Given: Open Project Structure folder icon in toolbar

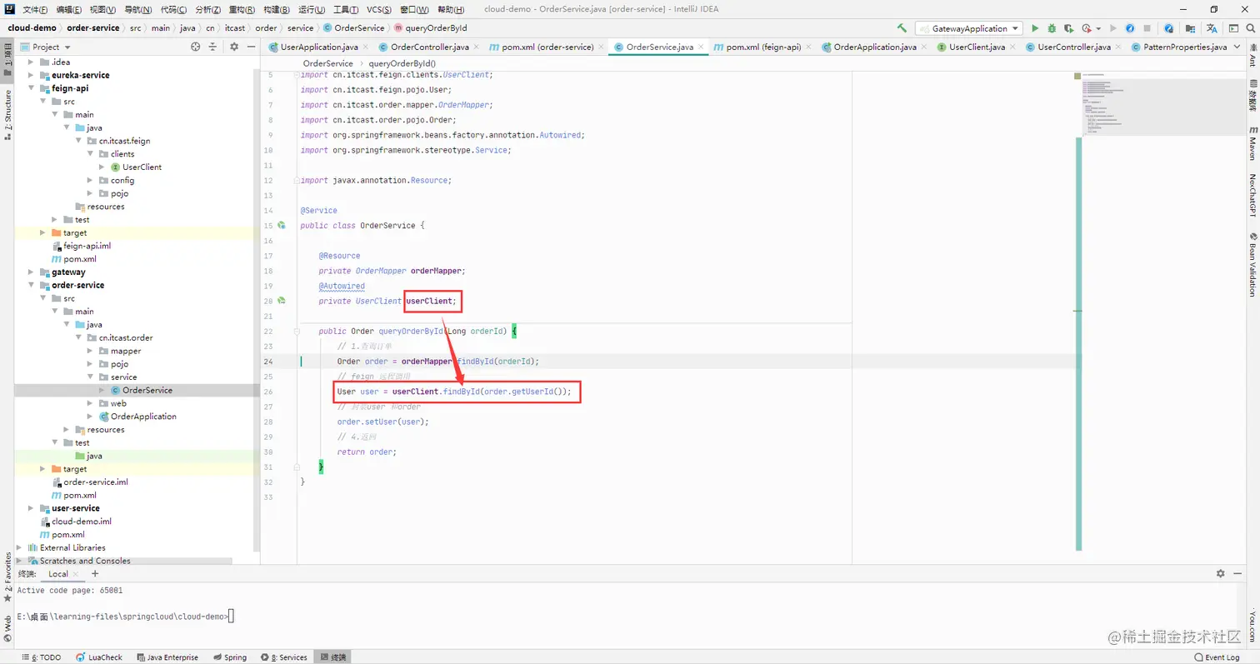Looking at the screenshot, I should tap(1192, 28).
